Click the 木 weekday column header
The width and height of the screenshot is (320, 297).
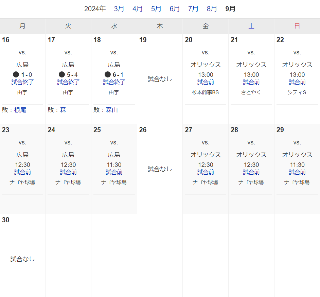click(160, 26)
